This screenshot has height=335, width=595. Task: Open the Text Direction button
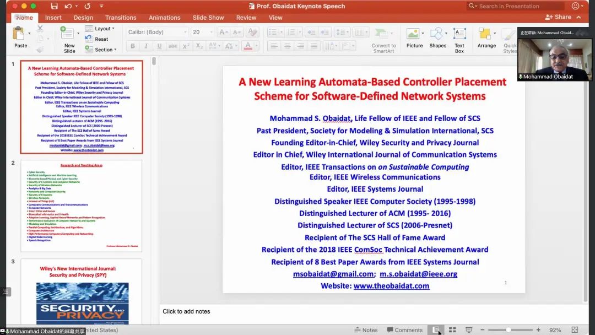coord(331,46)
